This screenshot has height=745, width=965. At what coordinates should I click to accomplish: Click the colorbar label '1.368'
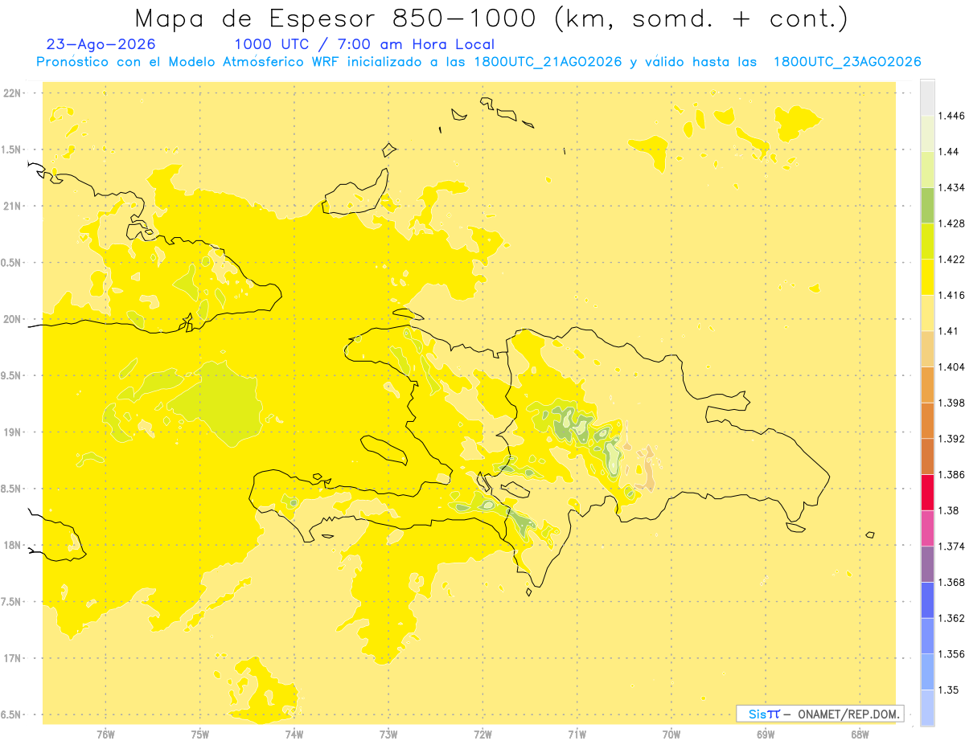tap(951, 582)
